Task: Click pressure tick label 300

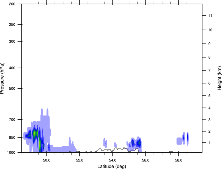Action: click(x=12, y=41)
